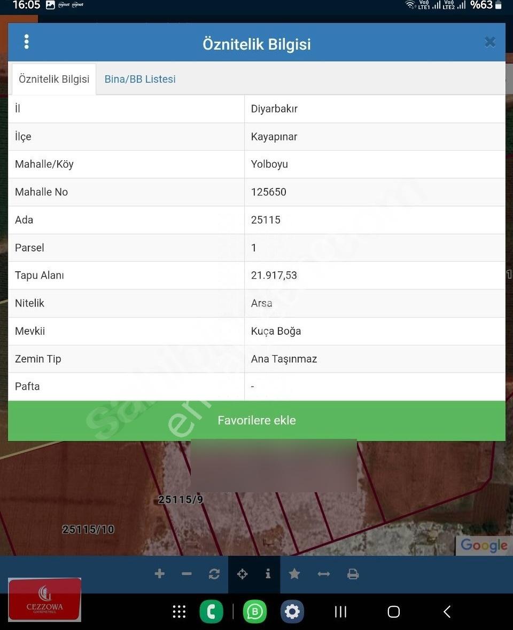
Task: Tap the Android recent apps button
Action: click(340, 612)
